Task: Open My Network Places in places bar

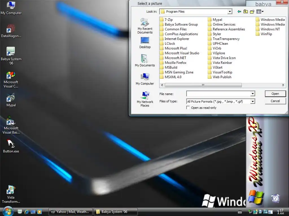Action: point(145,99)
